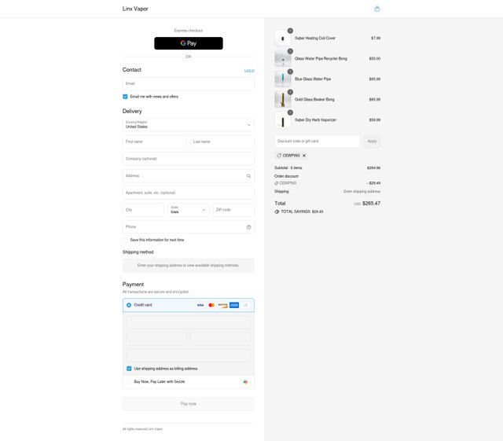This screenshot has width=503, height=441.
Task: Click the Sezzle logo icon
Action: point(245,382)
